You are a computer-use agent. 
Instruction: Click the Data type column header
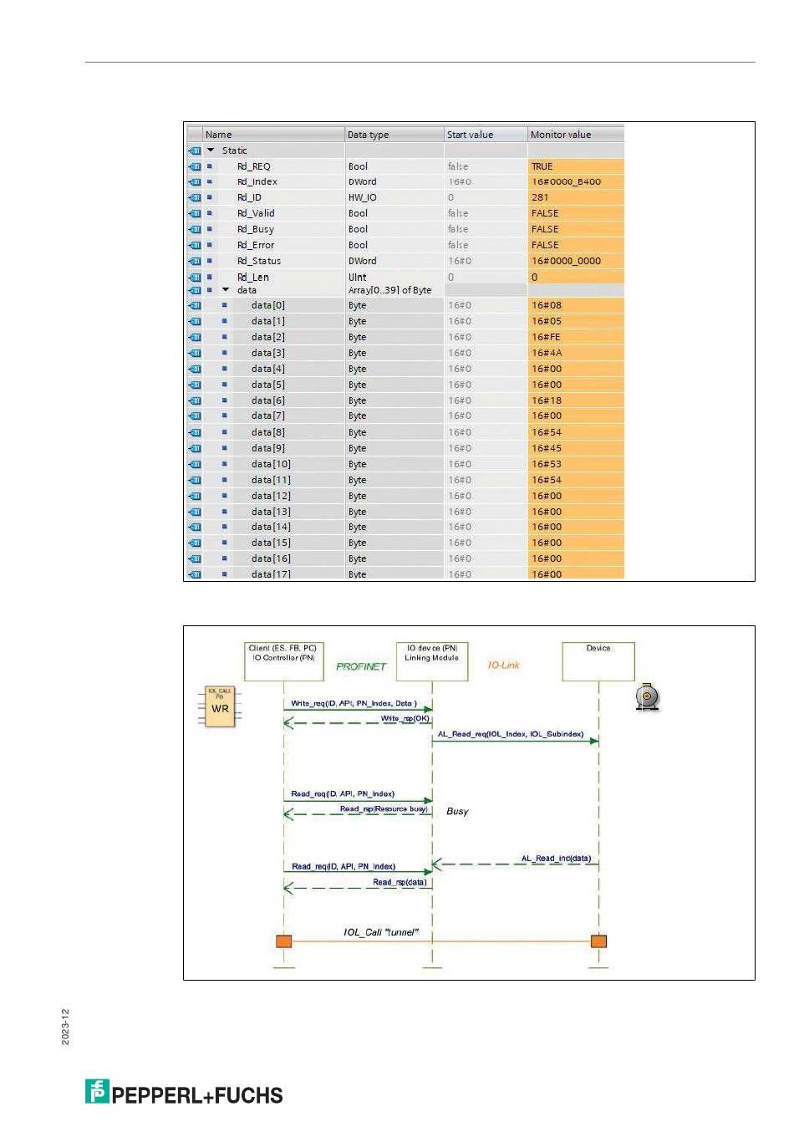coord(394,135)
